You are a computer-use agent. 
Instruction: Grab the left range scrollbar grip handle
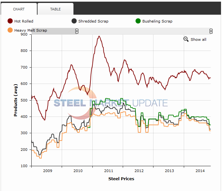click(77, 31)
